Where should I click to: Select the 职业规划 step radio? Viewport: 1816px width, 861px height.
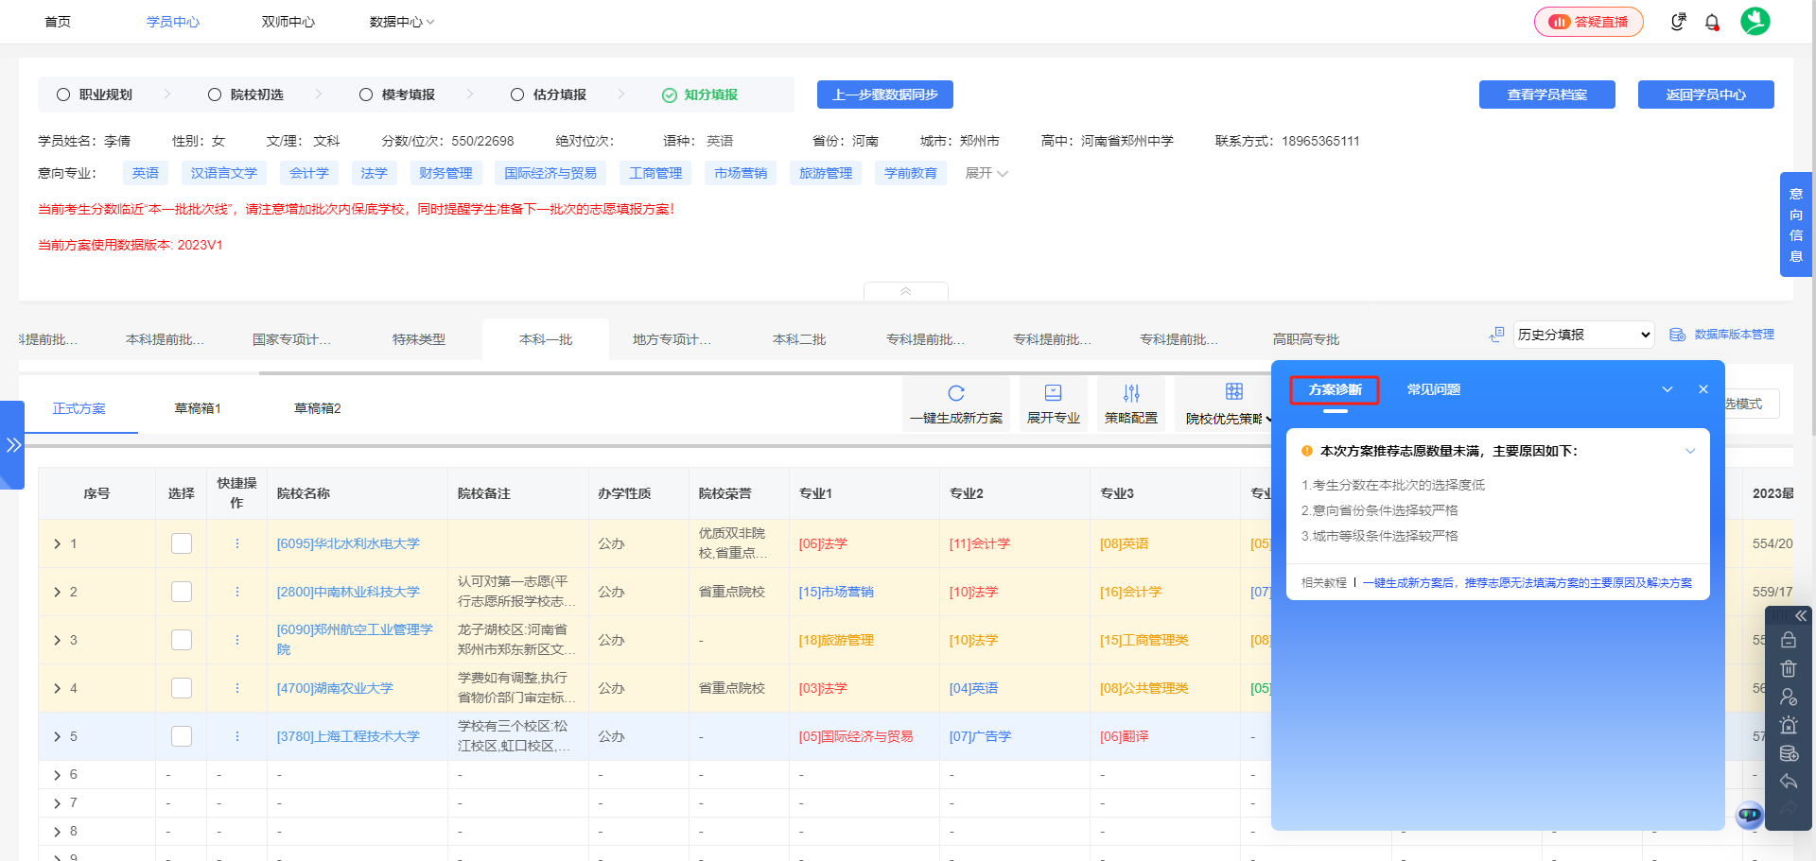coord(63,95)
